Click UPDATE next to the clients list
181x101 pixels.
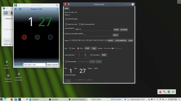pyautogui.click(x=111, y=40)
